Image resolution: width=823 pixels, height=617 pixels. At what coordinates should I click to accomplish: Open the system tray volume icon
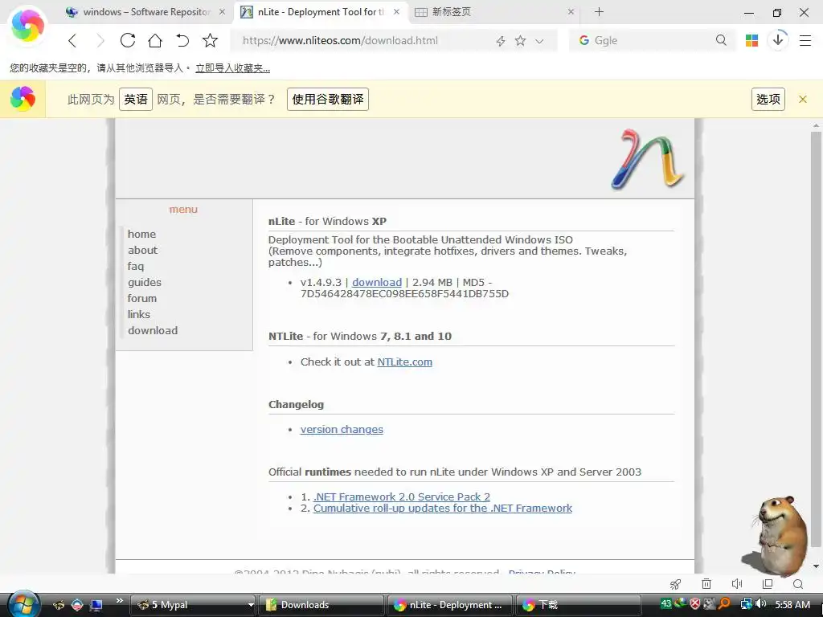click(x=761, y=604)
